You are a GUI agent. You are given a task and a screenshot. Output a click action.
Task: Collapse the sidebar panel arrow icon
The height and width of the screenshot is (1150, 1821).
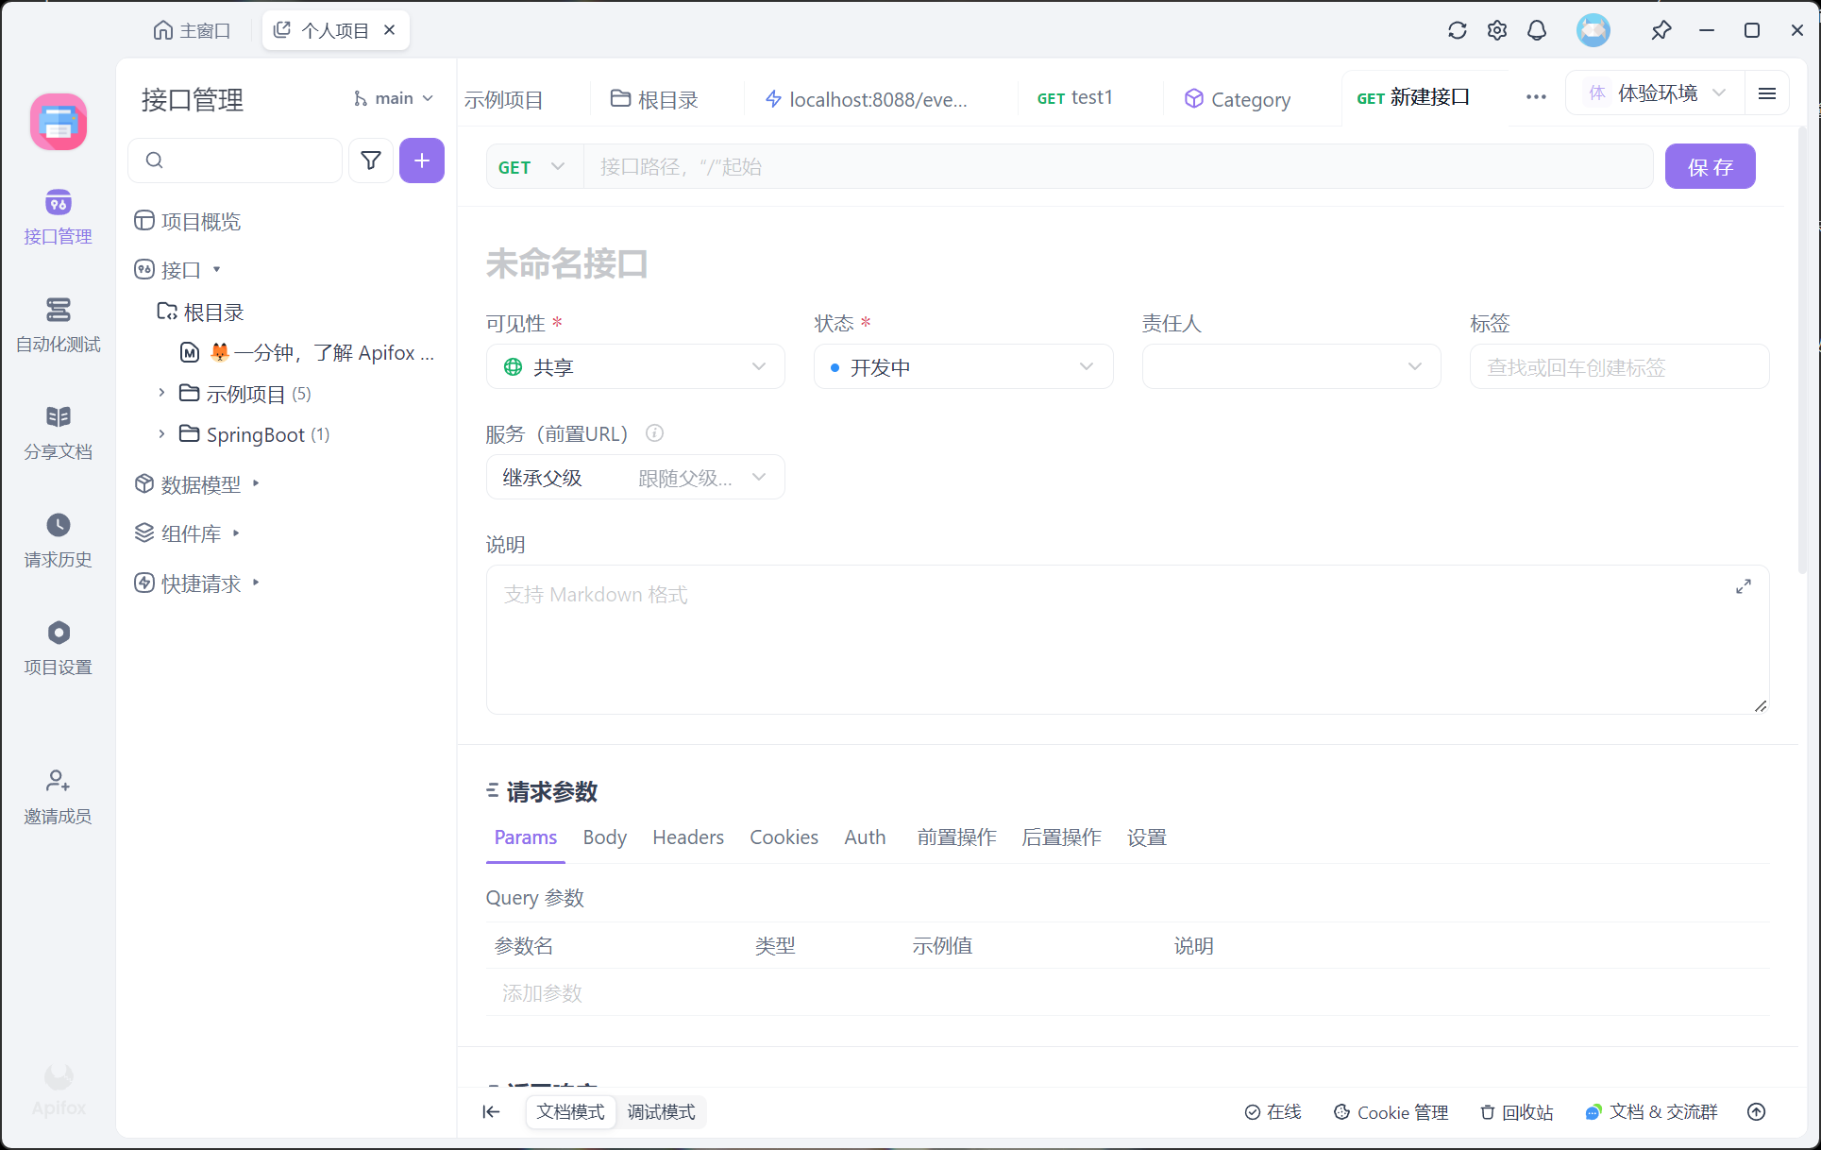click(491, 1111)
